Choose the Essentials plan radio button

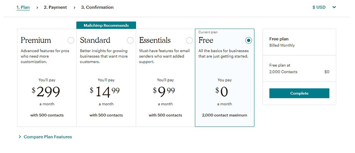click(190, 40)
